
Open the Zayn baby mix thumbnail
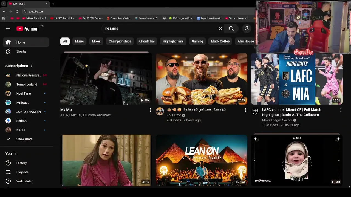coord(297,160)
